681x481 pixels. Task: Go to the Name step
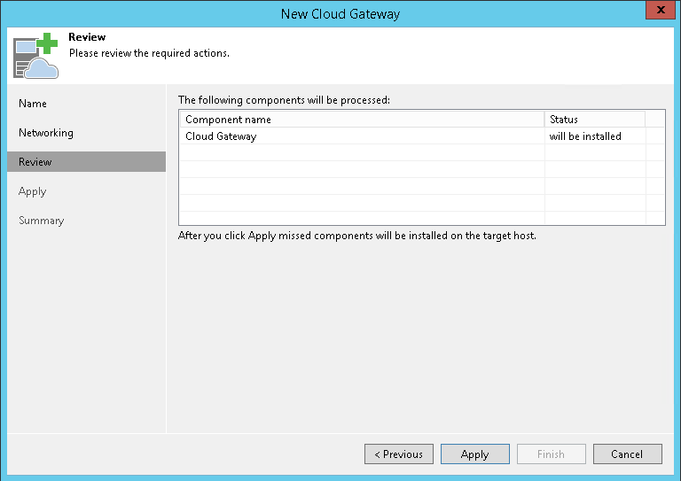point(33,104)
